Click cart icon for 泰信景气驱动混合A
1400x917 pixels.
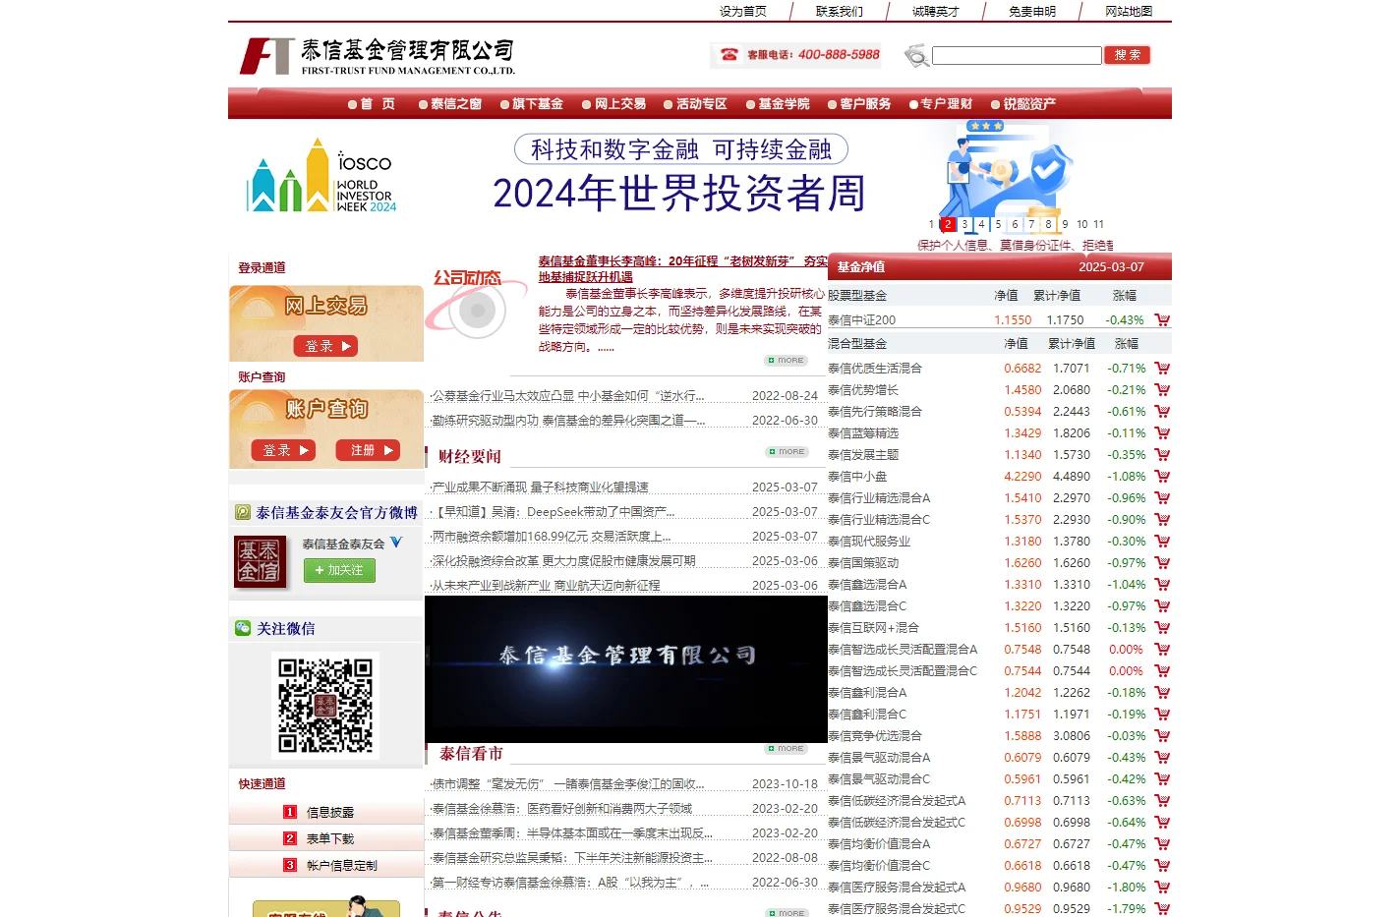tap(1162, 757)
